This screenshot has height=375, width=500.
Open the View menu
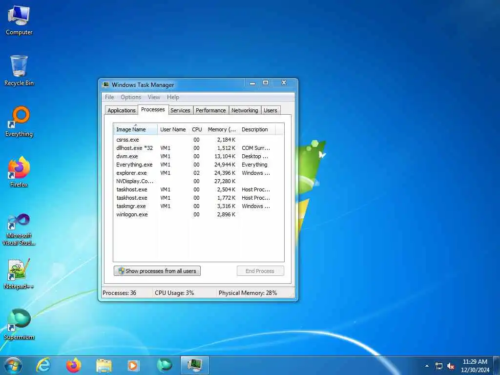pos(154,97)
